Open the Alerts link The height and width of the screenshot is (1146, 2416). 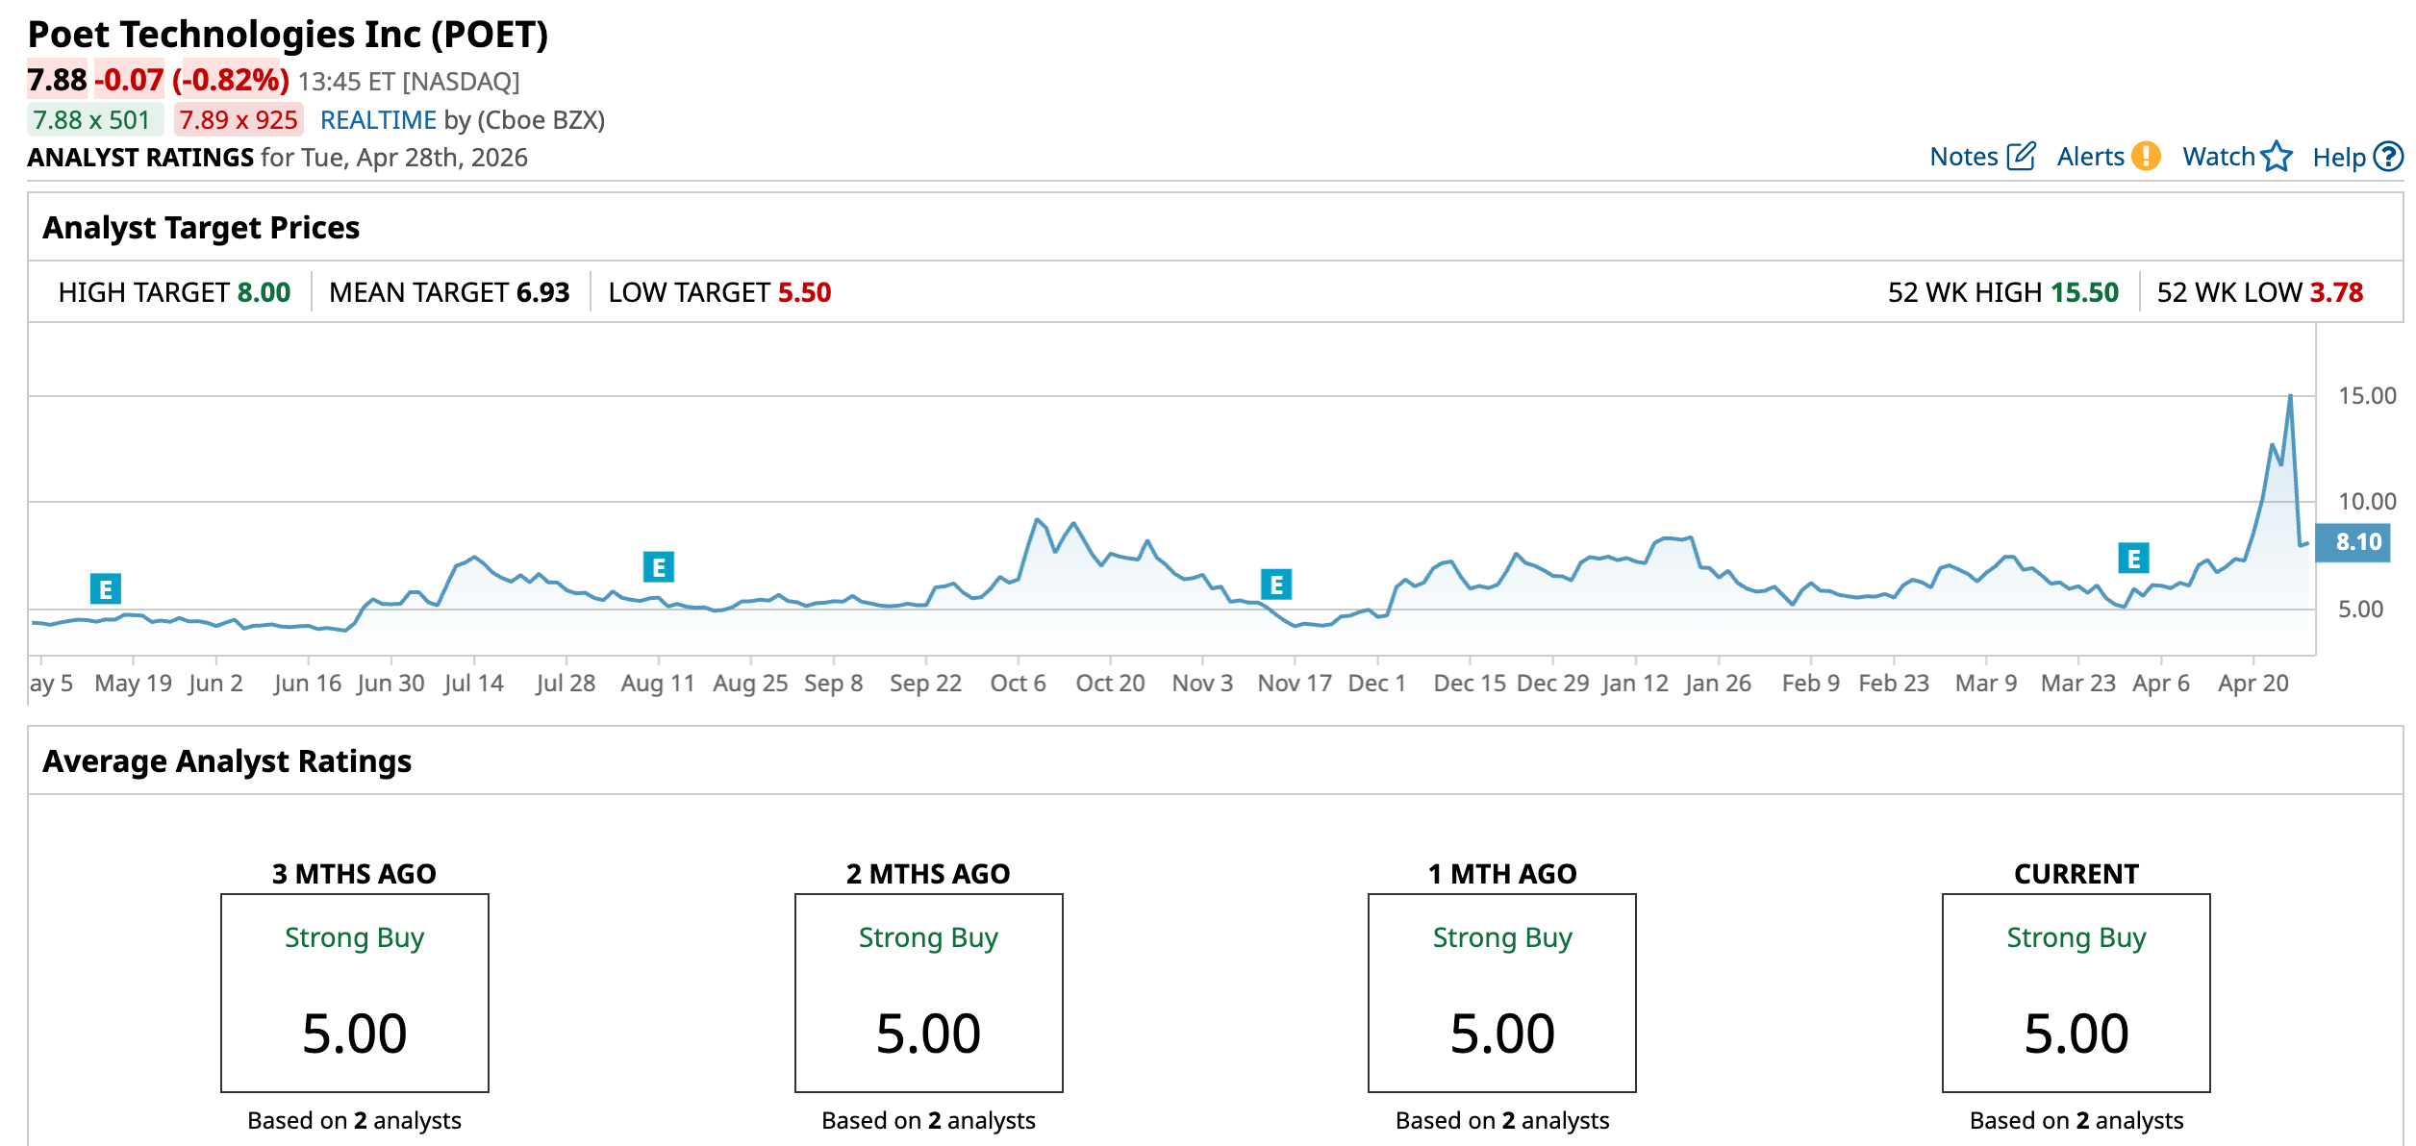[2090, 157]
